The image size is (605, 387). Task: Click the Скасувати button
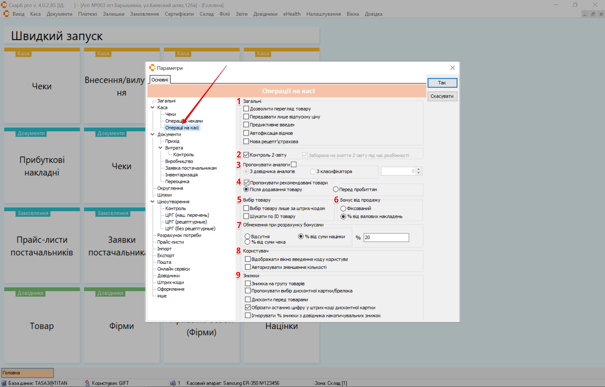[x=442, y=96]
